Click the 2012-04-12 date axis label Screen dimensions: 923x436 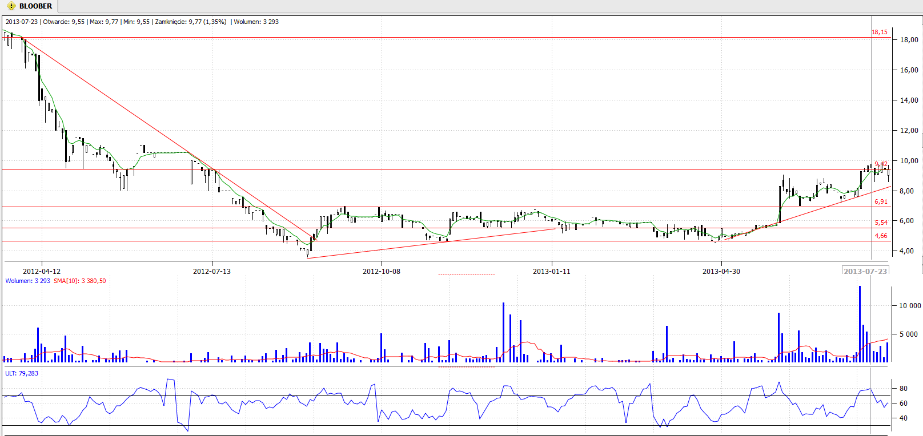click(41, 271)
